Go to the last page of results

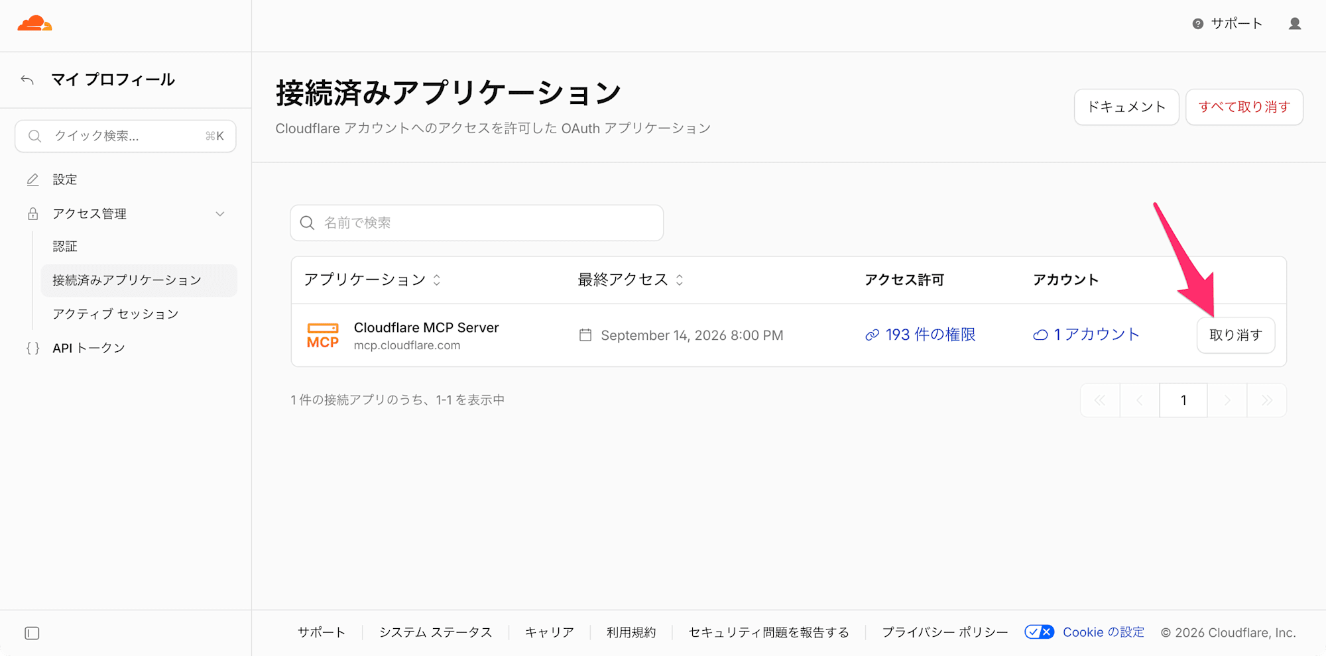1267,400
